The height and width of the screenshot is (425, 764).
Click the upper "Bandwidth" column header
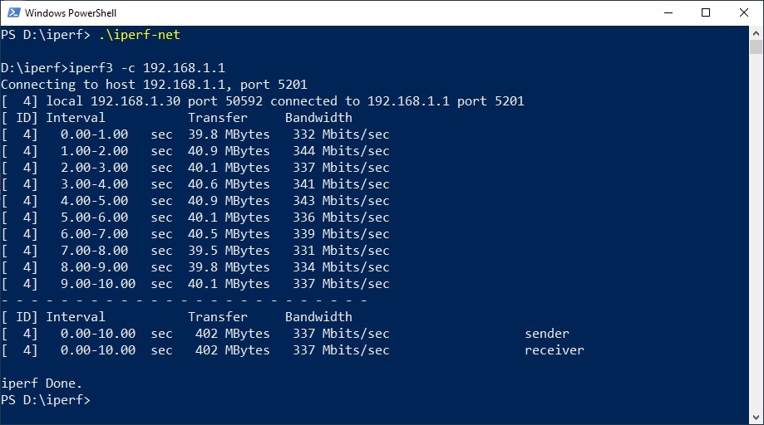[318, 118]
